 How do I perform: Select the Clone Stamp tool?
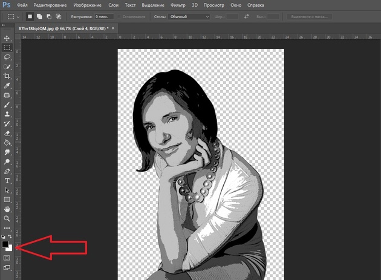coord(7,114)
